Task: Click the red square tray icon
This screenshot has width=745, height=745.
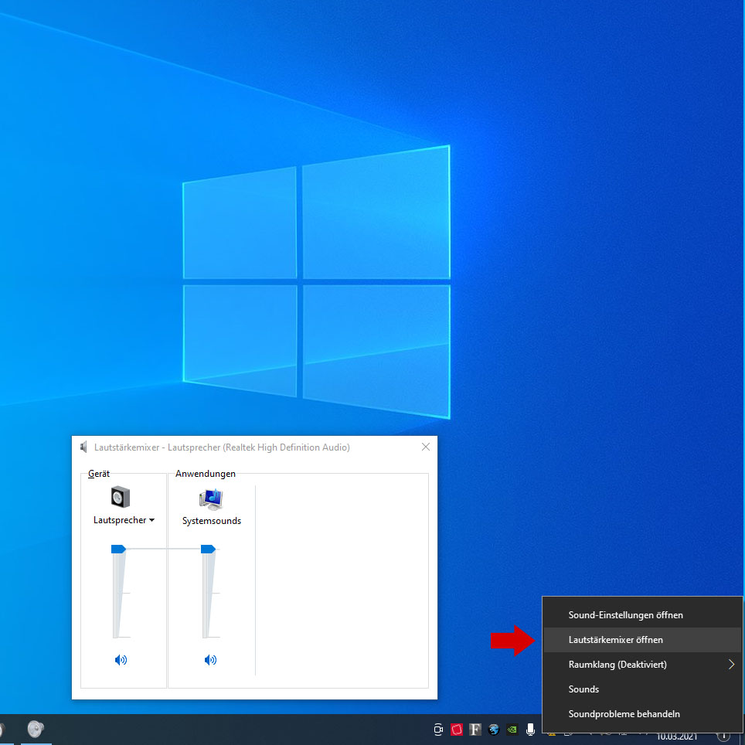Action: point(457,730)
